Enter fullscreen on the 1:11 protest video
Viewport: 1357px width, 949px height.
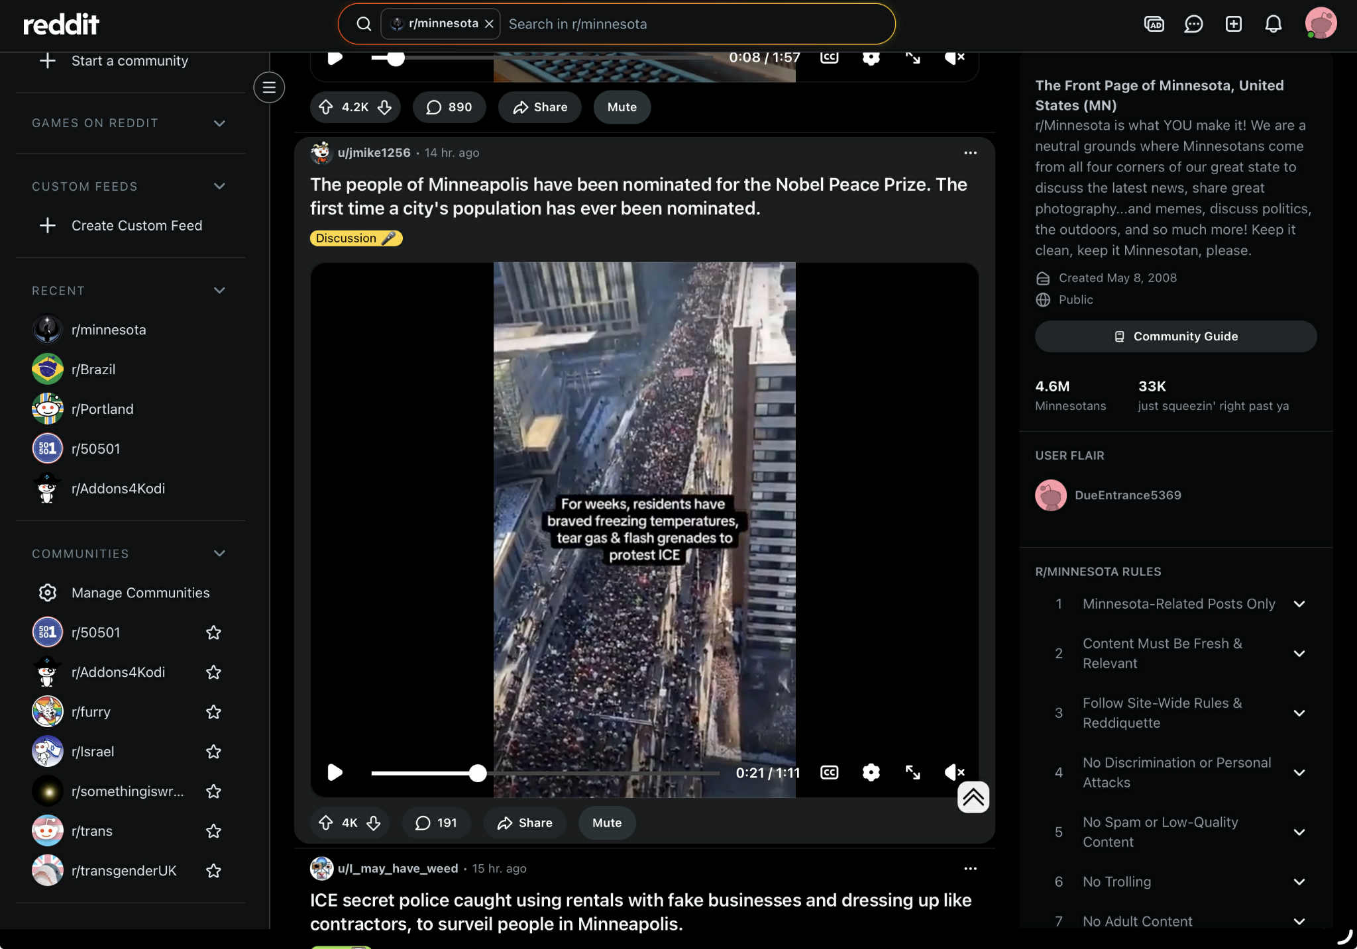[x=912, y=772]
